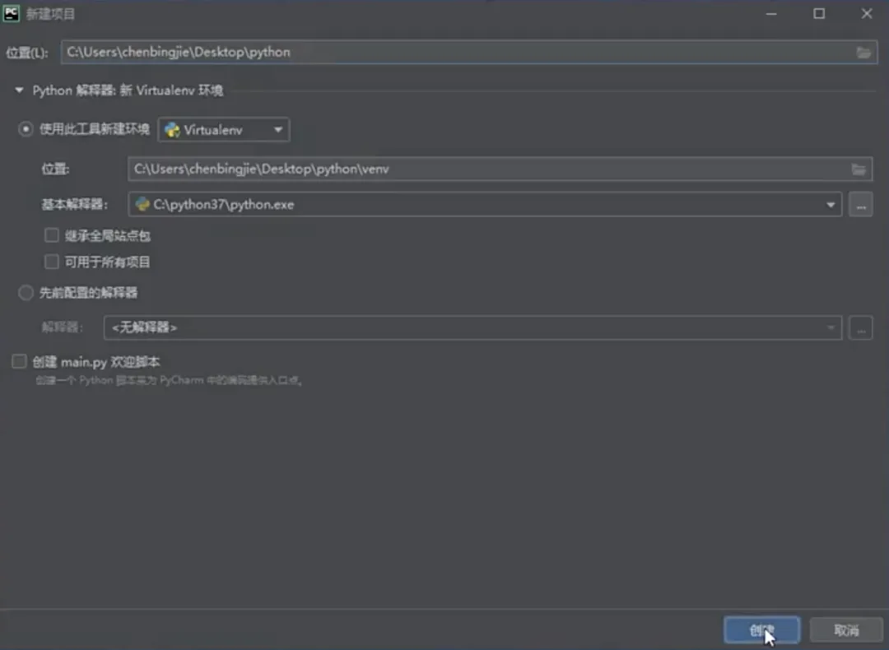
Task: Click the PyCharm logo in title bar
Action: pos(11,14)
